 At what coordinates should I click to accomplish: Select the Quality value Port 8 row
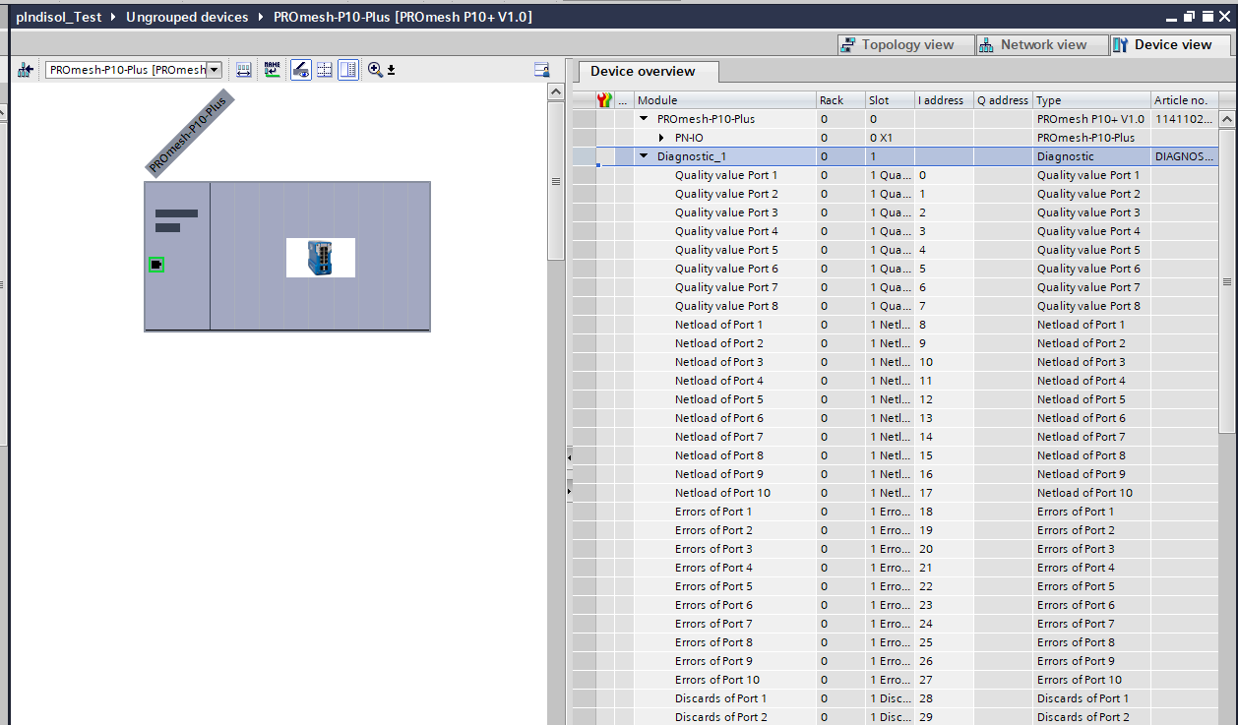[x=896, y=306]
